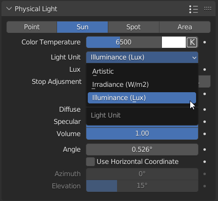Select the Area light type
The image size is (218, 201).
click(185, 27)
